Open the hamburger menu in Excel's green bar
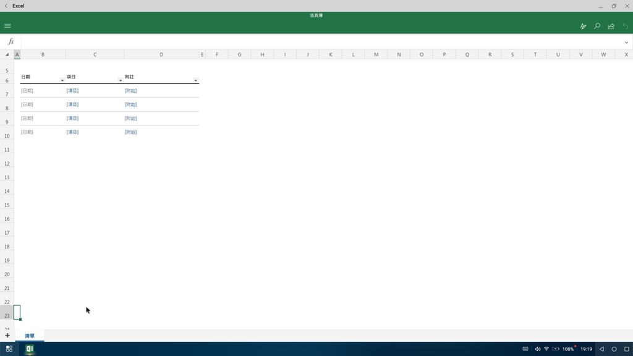Image resolution: width=633 pixels, height=356 pixels. coord(7,26)
